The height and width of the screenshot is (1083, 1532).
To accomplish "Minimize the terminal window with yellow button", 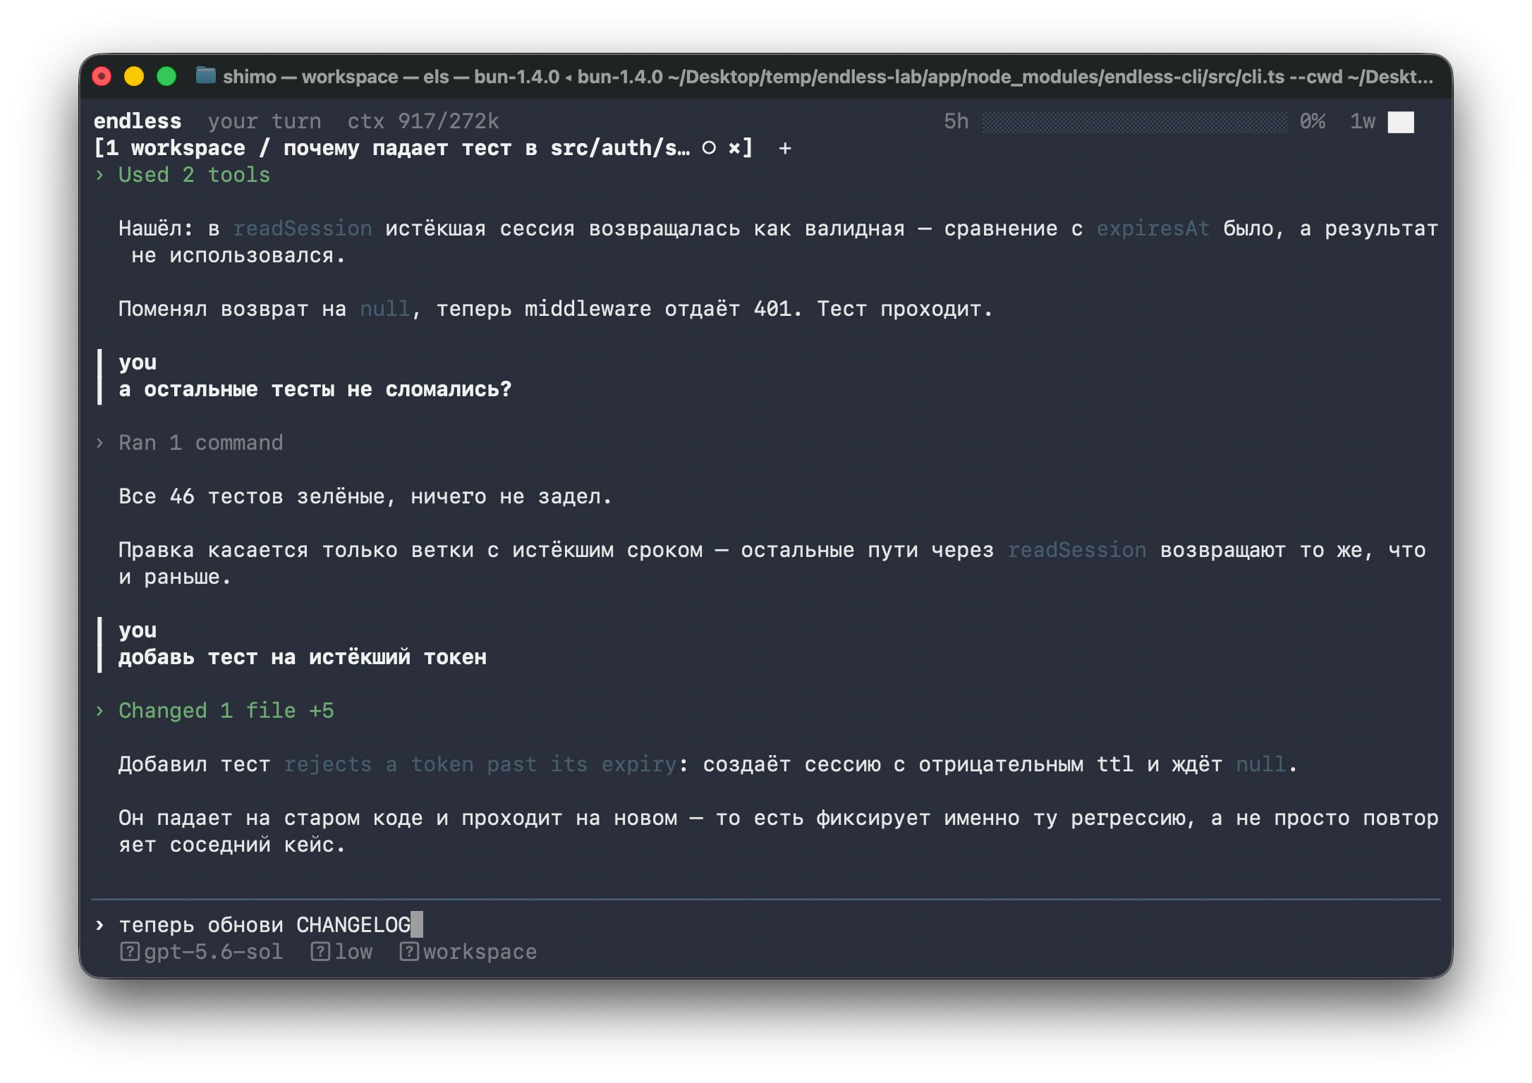I will tap(134, 76).
